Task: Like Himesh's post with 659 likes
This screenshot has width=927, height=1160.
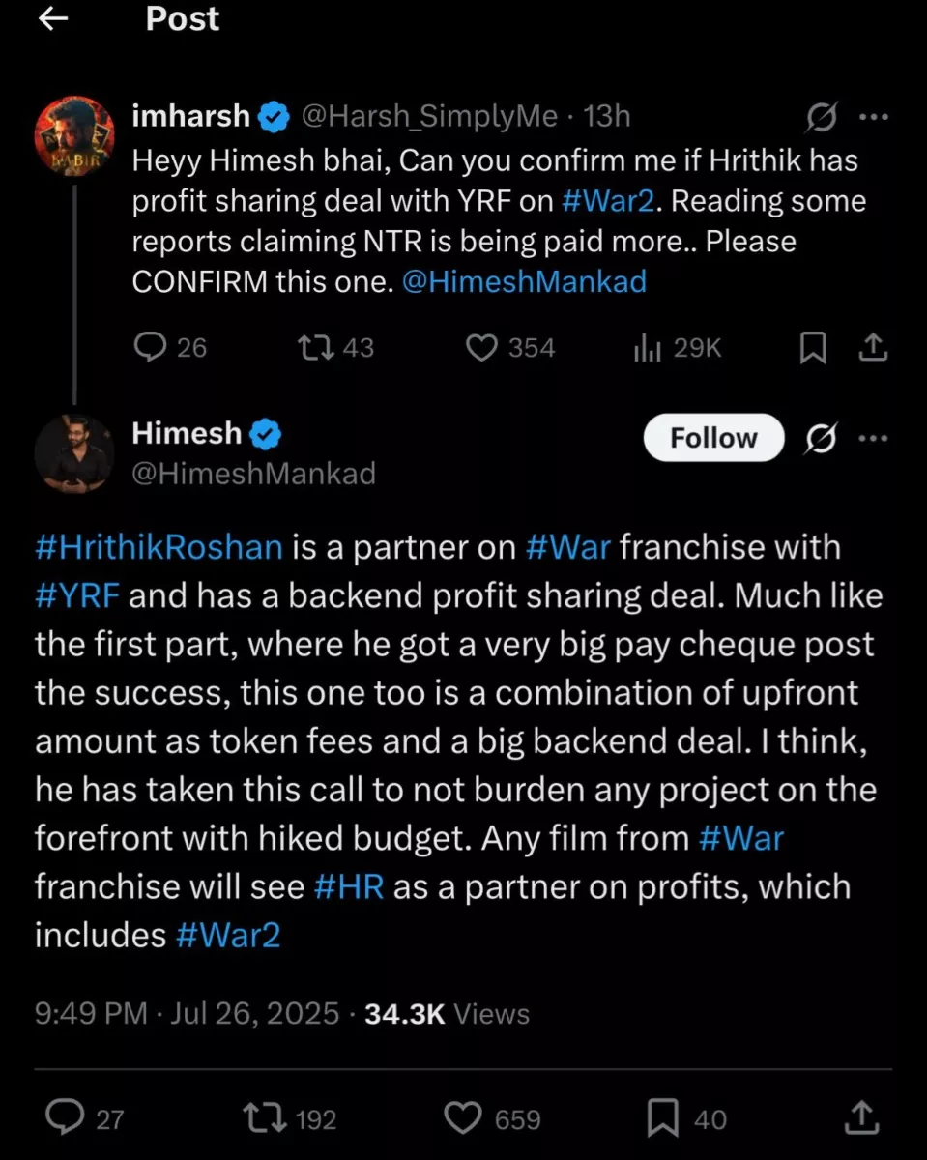Action: coord(464,1118)
